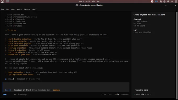Click the 'esc interrupt' hint

(20, 94)
